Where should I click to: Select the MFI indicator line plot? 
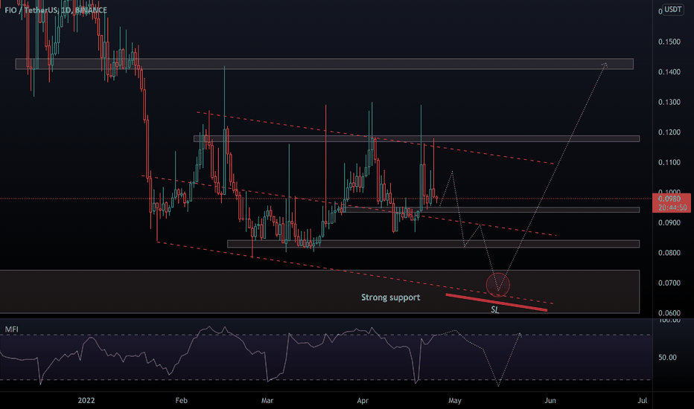tap(221, 354)
